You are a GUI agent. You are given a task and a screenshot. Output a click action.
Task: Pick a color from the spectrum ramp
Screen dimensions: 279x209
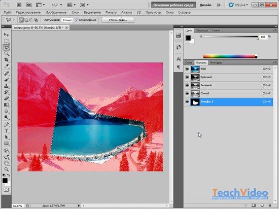tap(230, 56)
